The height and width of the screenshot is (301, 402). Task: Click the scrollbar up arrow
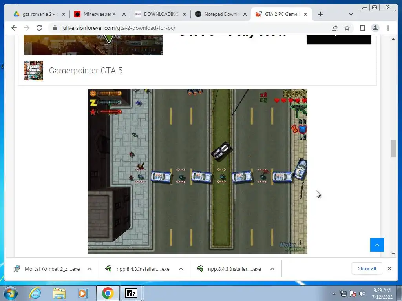393,39
